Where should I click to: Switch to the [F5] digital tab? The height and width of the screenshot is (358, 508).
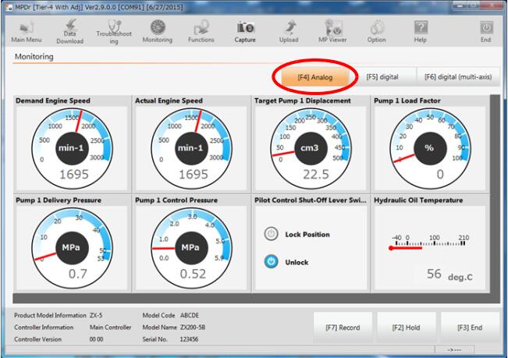pyautogui.click(x=382, y=77)
